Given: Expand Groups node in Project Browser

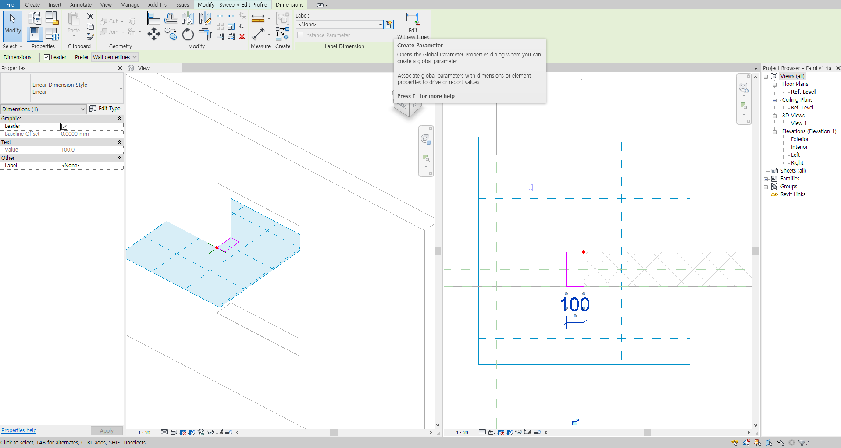Looking at the screenshot, I should pos(766,187).
